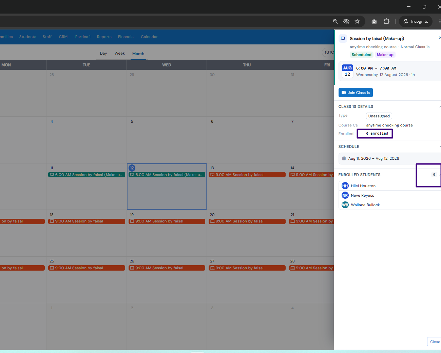Open the Students menu

click(27, 37)
